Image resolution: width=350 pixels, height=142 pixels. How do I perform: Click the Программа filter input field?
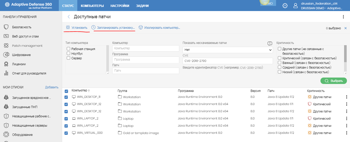[146, 60]
